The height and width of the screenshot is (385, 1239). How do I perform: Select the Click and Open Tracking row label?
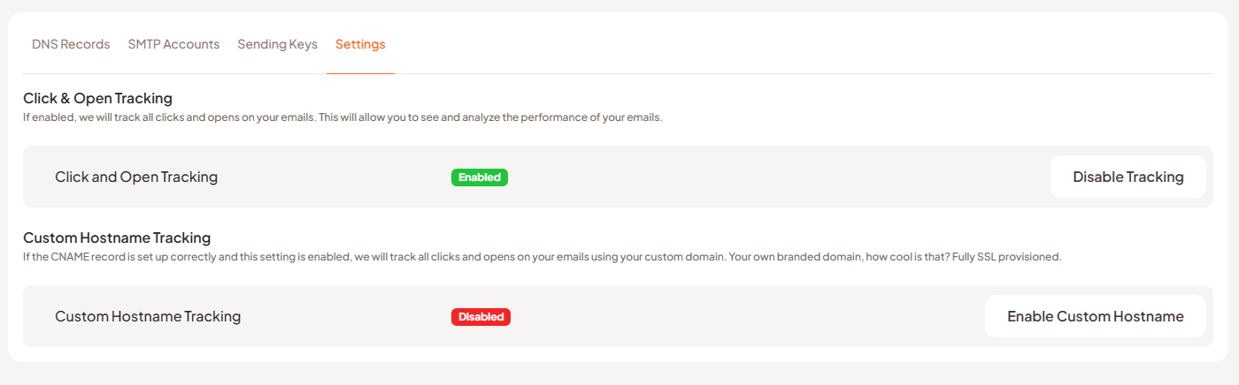136,177
